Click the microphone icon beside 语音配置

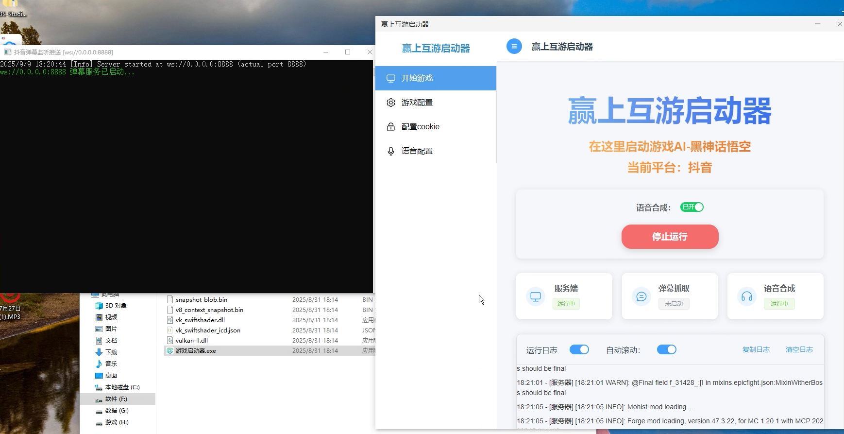[x=391, y=151]
